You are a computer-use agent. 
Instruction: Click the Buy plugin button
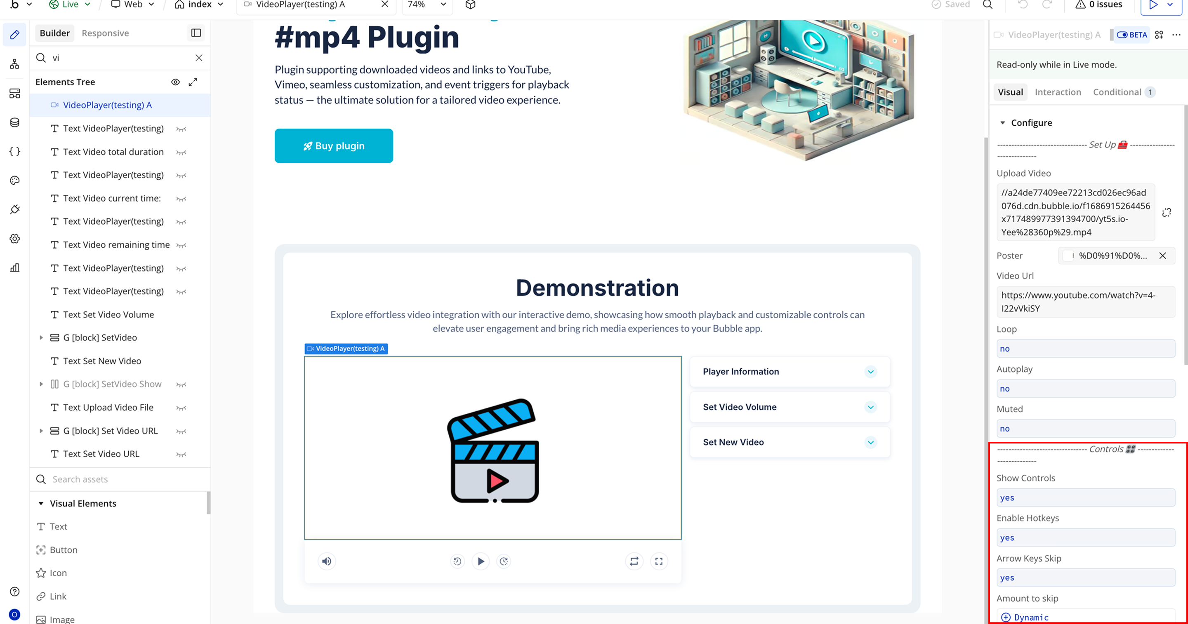point(333,145)
